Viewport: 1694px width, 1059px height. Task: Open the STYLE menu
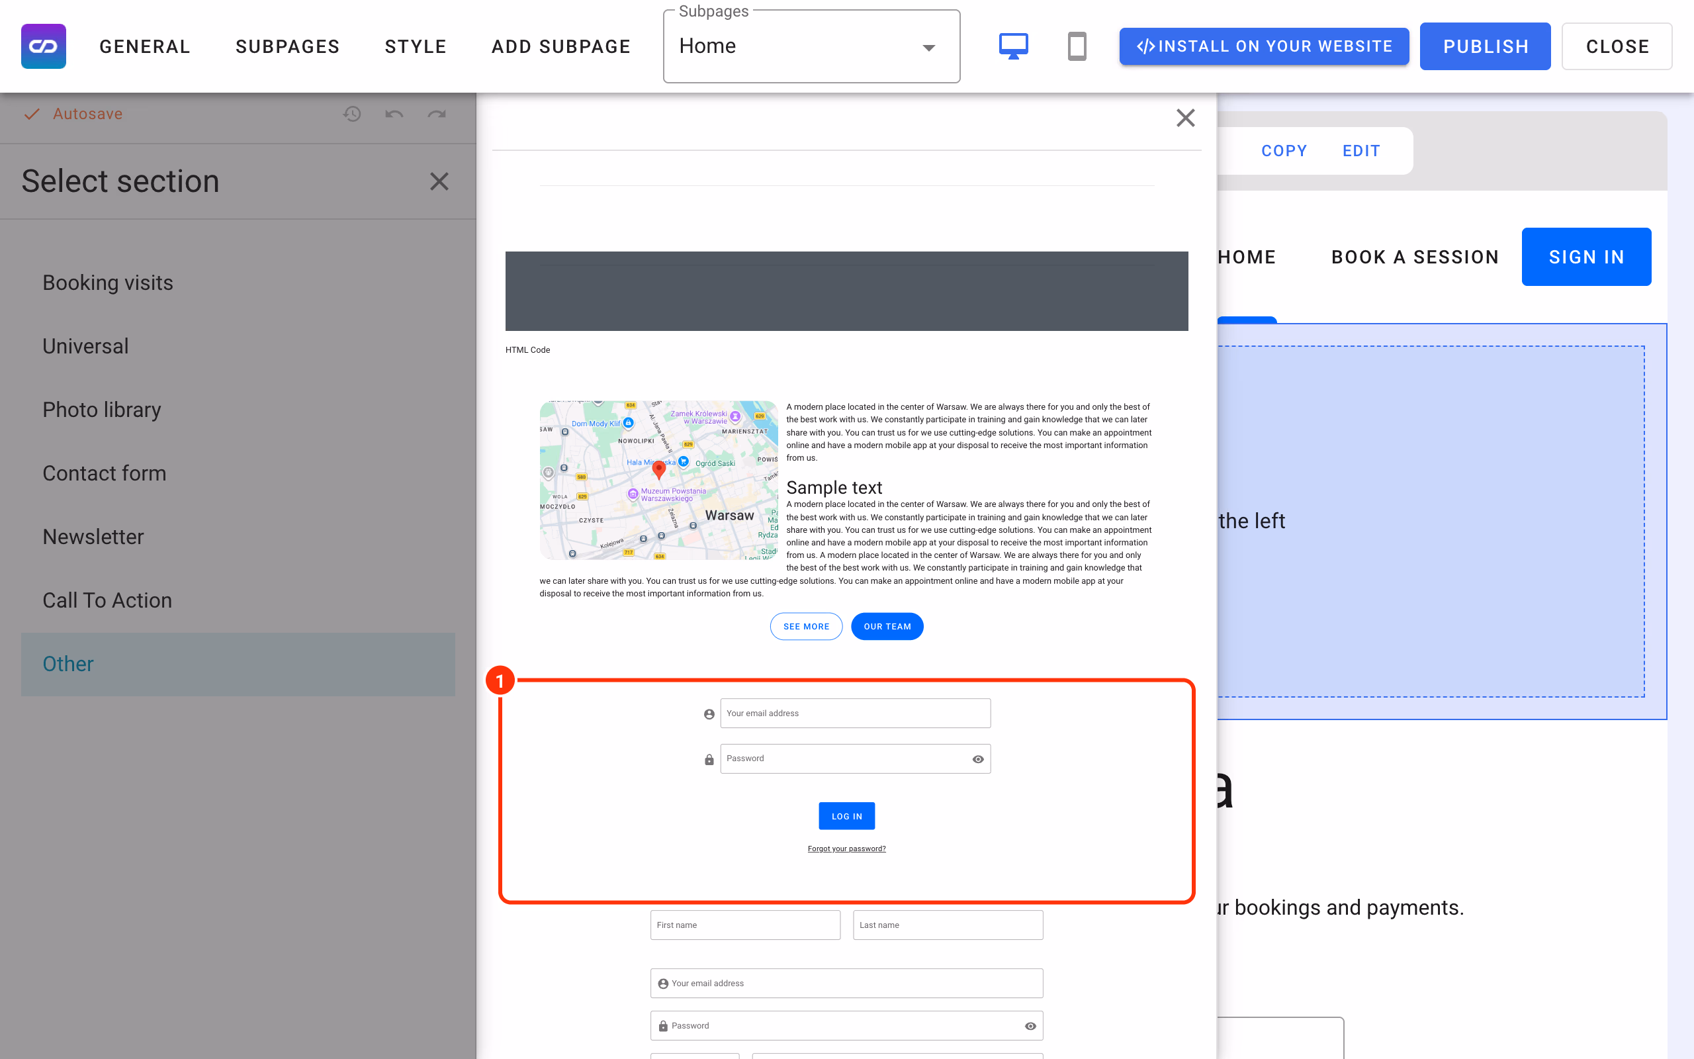pos(416,46)
